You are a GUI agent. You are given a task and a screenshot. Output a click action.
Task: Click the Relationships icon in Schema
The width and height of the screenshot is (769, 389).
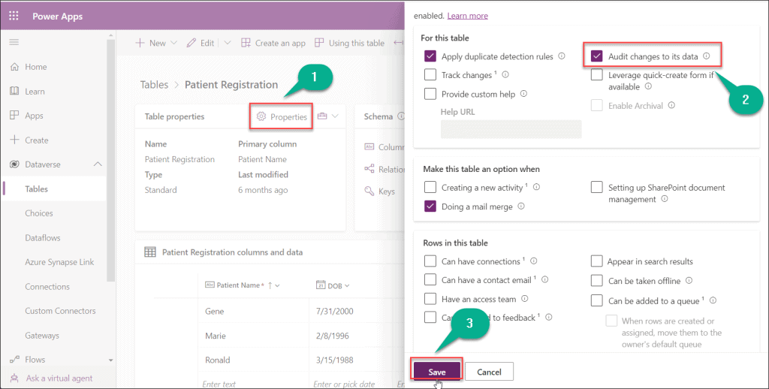pos(369,169)
